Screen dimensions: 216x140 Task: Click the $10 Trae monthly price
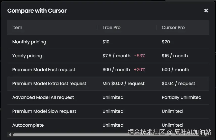click(106, 42)
